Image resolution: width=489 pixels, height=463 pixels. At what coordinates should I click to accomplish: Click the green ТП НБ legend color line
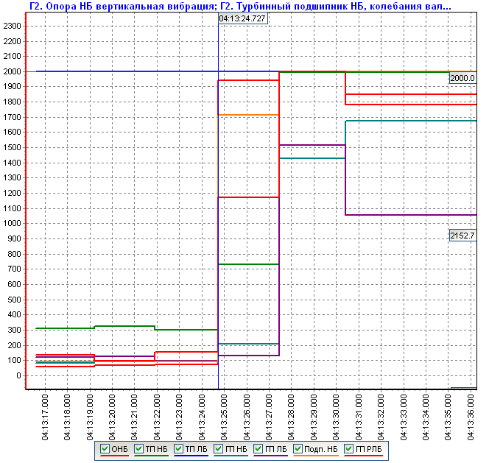(x=151, y=456)
